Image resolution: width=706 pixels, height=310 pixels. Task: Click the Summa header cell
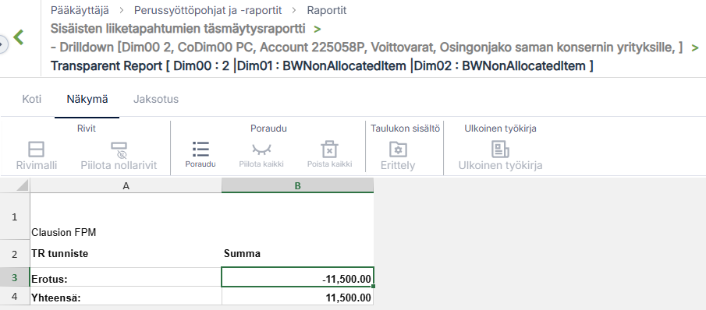pos(298,254)
